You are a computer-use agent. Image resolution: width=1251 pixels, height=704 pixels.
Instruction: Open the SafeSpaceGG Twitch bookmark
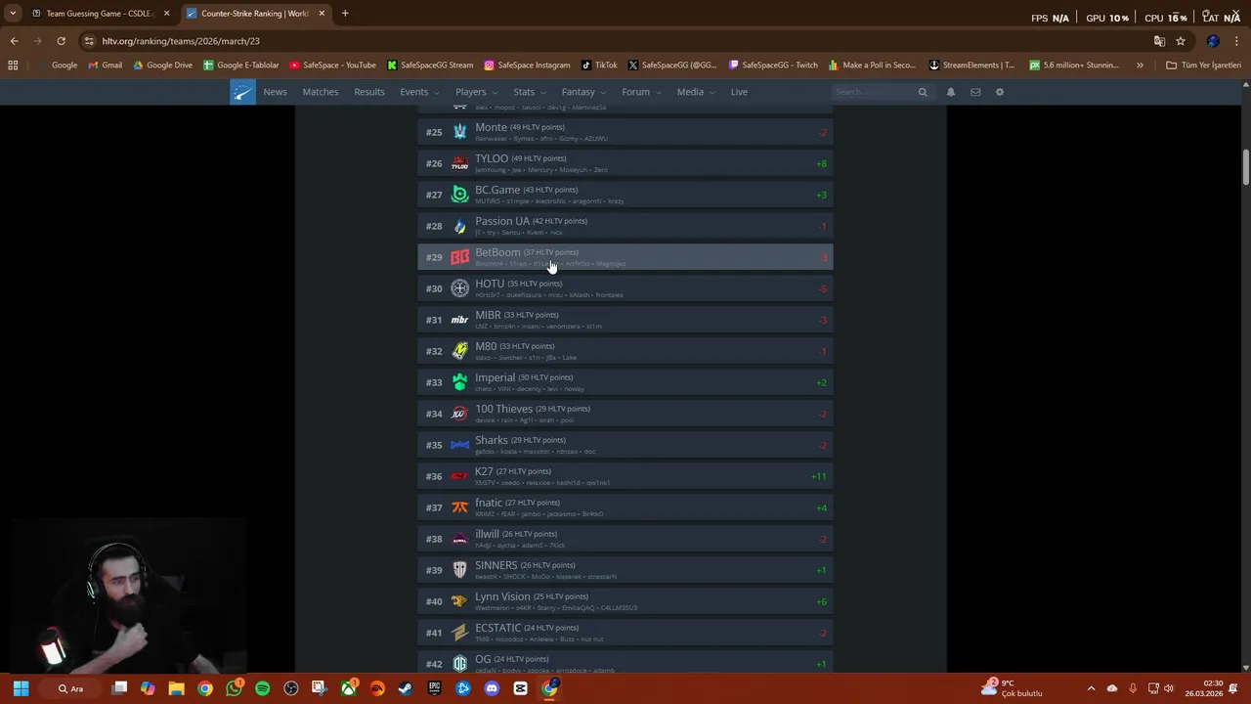773,66
